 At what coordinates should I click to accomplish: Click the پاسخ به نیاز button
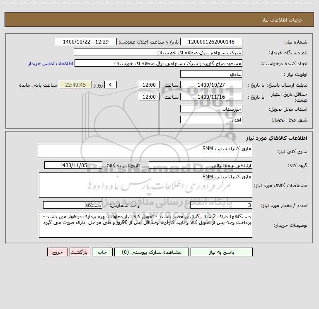221,252
